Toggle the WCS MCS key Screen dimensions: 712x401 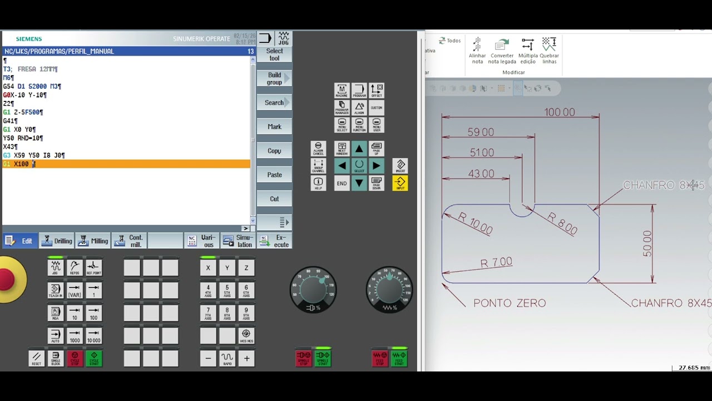tap(246, 336)
